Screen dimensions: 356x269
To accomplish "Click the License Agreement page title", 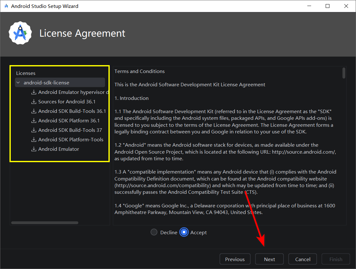I will pyautogui.click(x=82, y=34).
